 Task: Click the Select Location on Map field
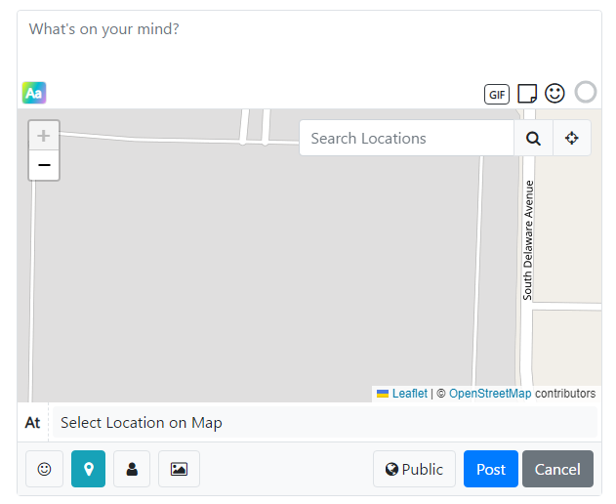324,423
